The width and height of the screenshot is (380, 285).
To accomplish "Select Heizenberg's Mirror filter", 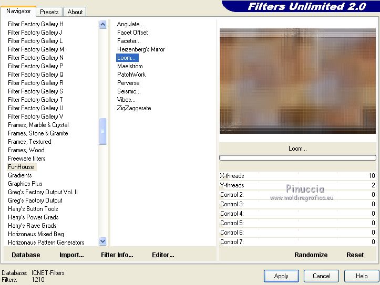I will tap(141, 49).
